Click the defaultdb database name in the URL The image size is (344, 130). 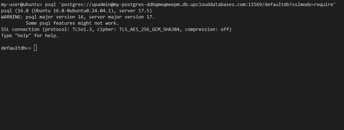(277, 4)
